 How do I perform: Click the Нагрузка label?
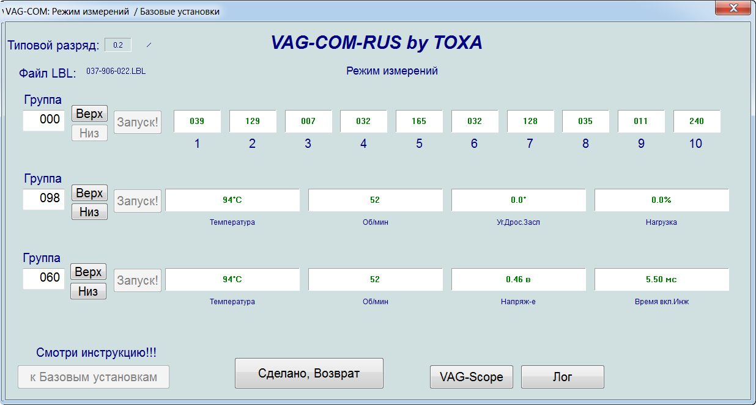coord(662,222)
